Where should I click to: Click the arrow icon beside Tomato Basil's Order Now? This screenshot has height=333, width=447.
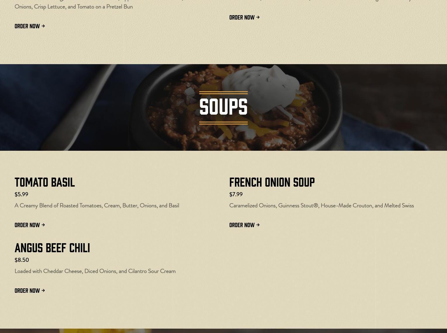tap(43, 225)
